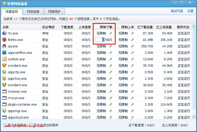
Task: Select the qqpycloud.exe window icon
Action: (4, 117)
